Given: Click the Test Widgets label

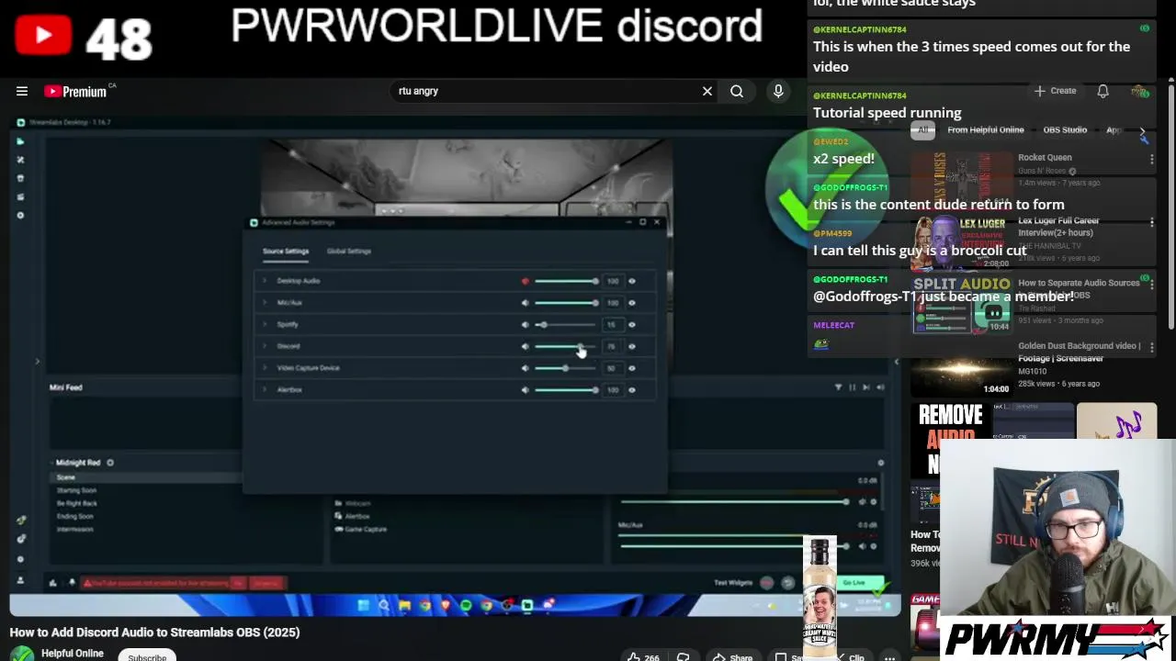Looking at the screenshot, I should [x=733, y=583].
